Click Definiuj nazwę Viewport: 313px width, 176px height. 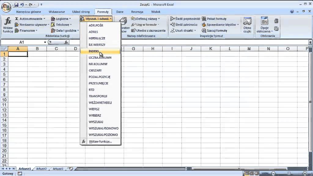(x=145, y=19)
